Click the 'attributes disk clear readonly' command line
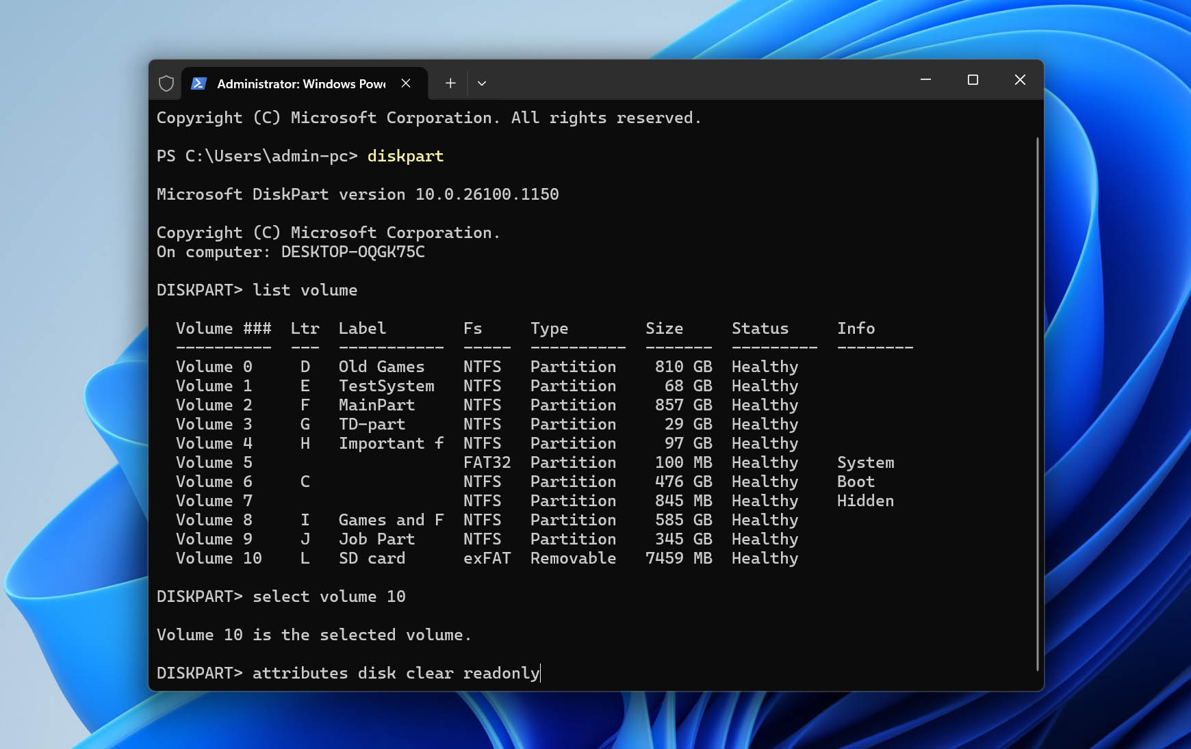Image resolution: width=1191 pixels, height=749 pixels. tap(396, 673)
